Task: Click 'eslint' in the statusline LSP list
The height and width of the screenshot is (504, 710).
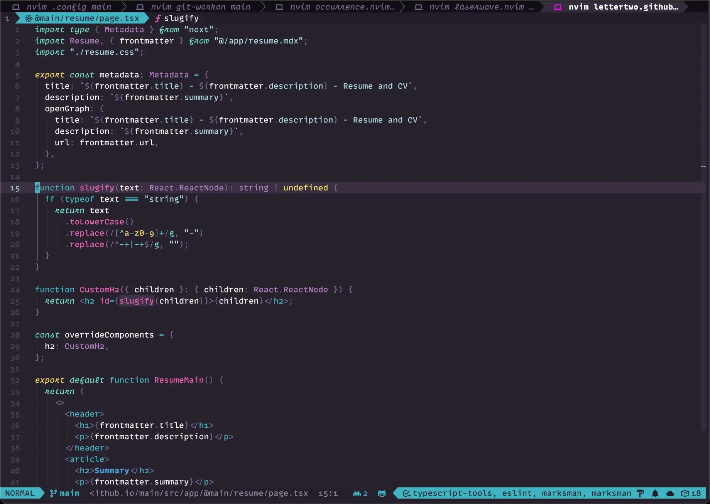Action: coord(517,493)
